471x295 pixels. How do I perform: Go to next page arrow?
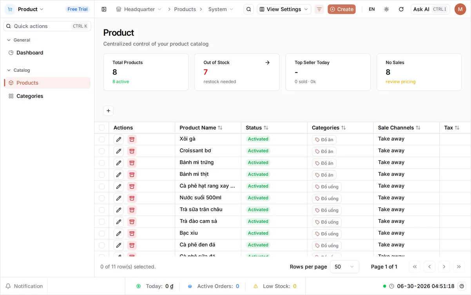(x=444, y=267)
